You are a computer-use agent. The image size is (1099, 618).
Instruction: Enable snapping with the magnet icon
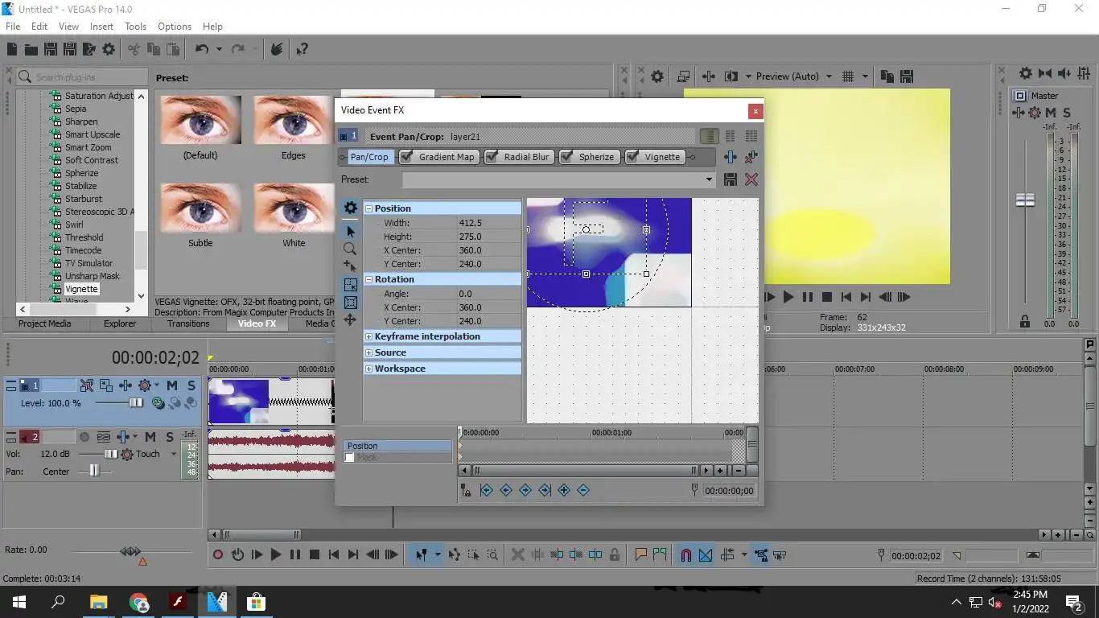pos(686,554)
